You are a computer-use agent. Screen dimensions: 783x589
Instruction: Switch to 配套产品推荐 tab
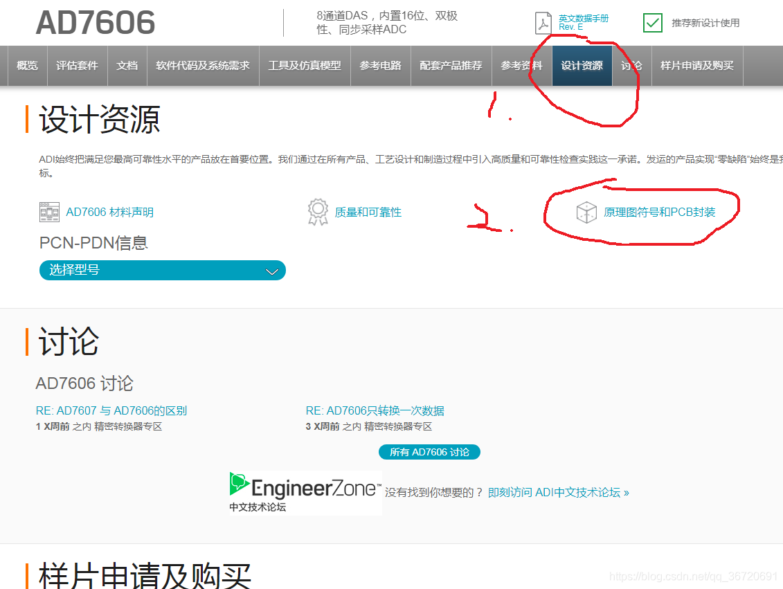pyautogui.click(x=451, y=65)
